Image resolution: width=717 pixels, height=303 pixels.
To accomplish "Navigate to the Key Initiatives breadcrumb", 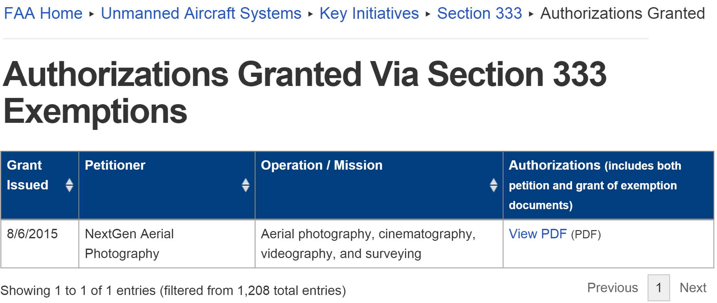I will 369,14.
